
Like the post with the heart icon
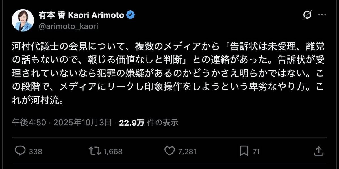(169, 151)
